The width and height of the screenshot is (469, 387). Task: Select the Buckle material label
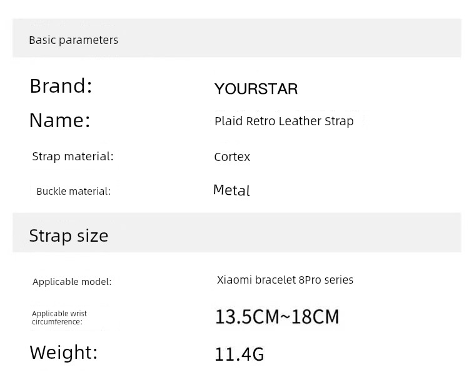click(73, 191)
